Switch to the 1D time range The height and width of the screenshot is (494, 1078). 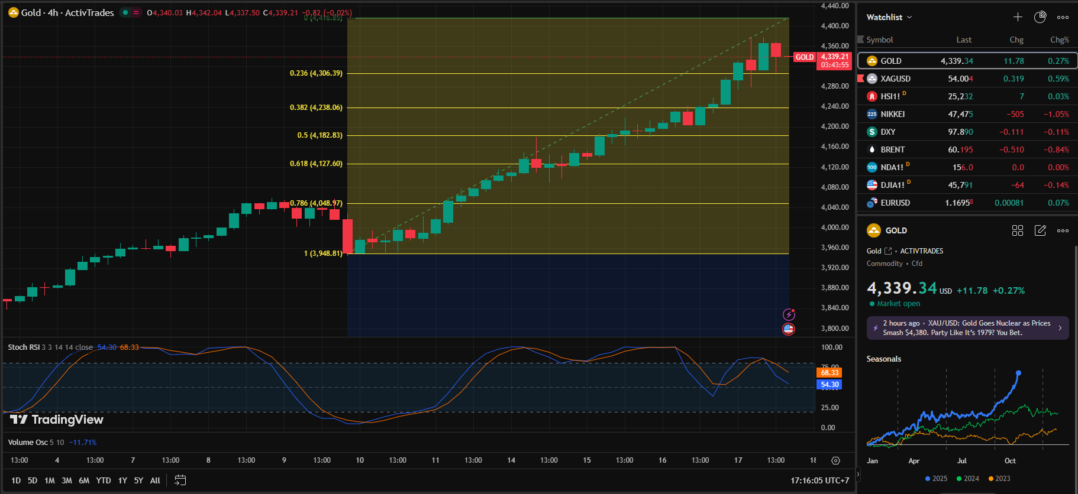coord(16,480)
